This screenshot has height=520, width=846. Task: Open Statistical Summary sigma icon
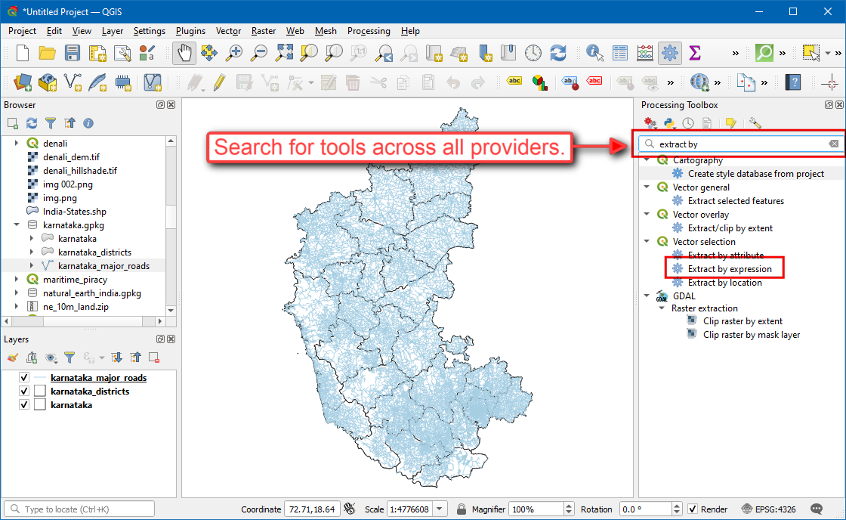695,53
